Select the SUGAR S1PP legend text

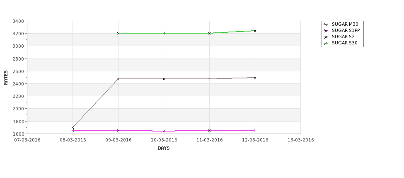coord(346,31)
